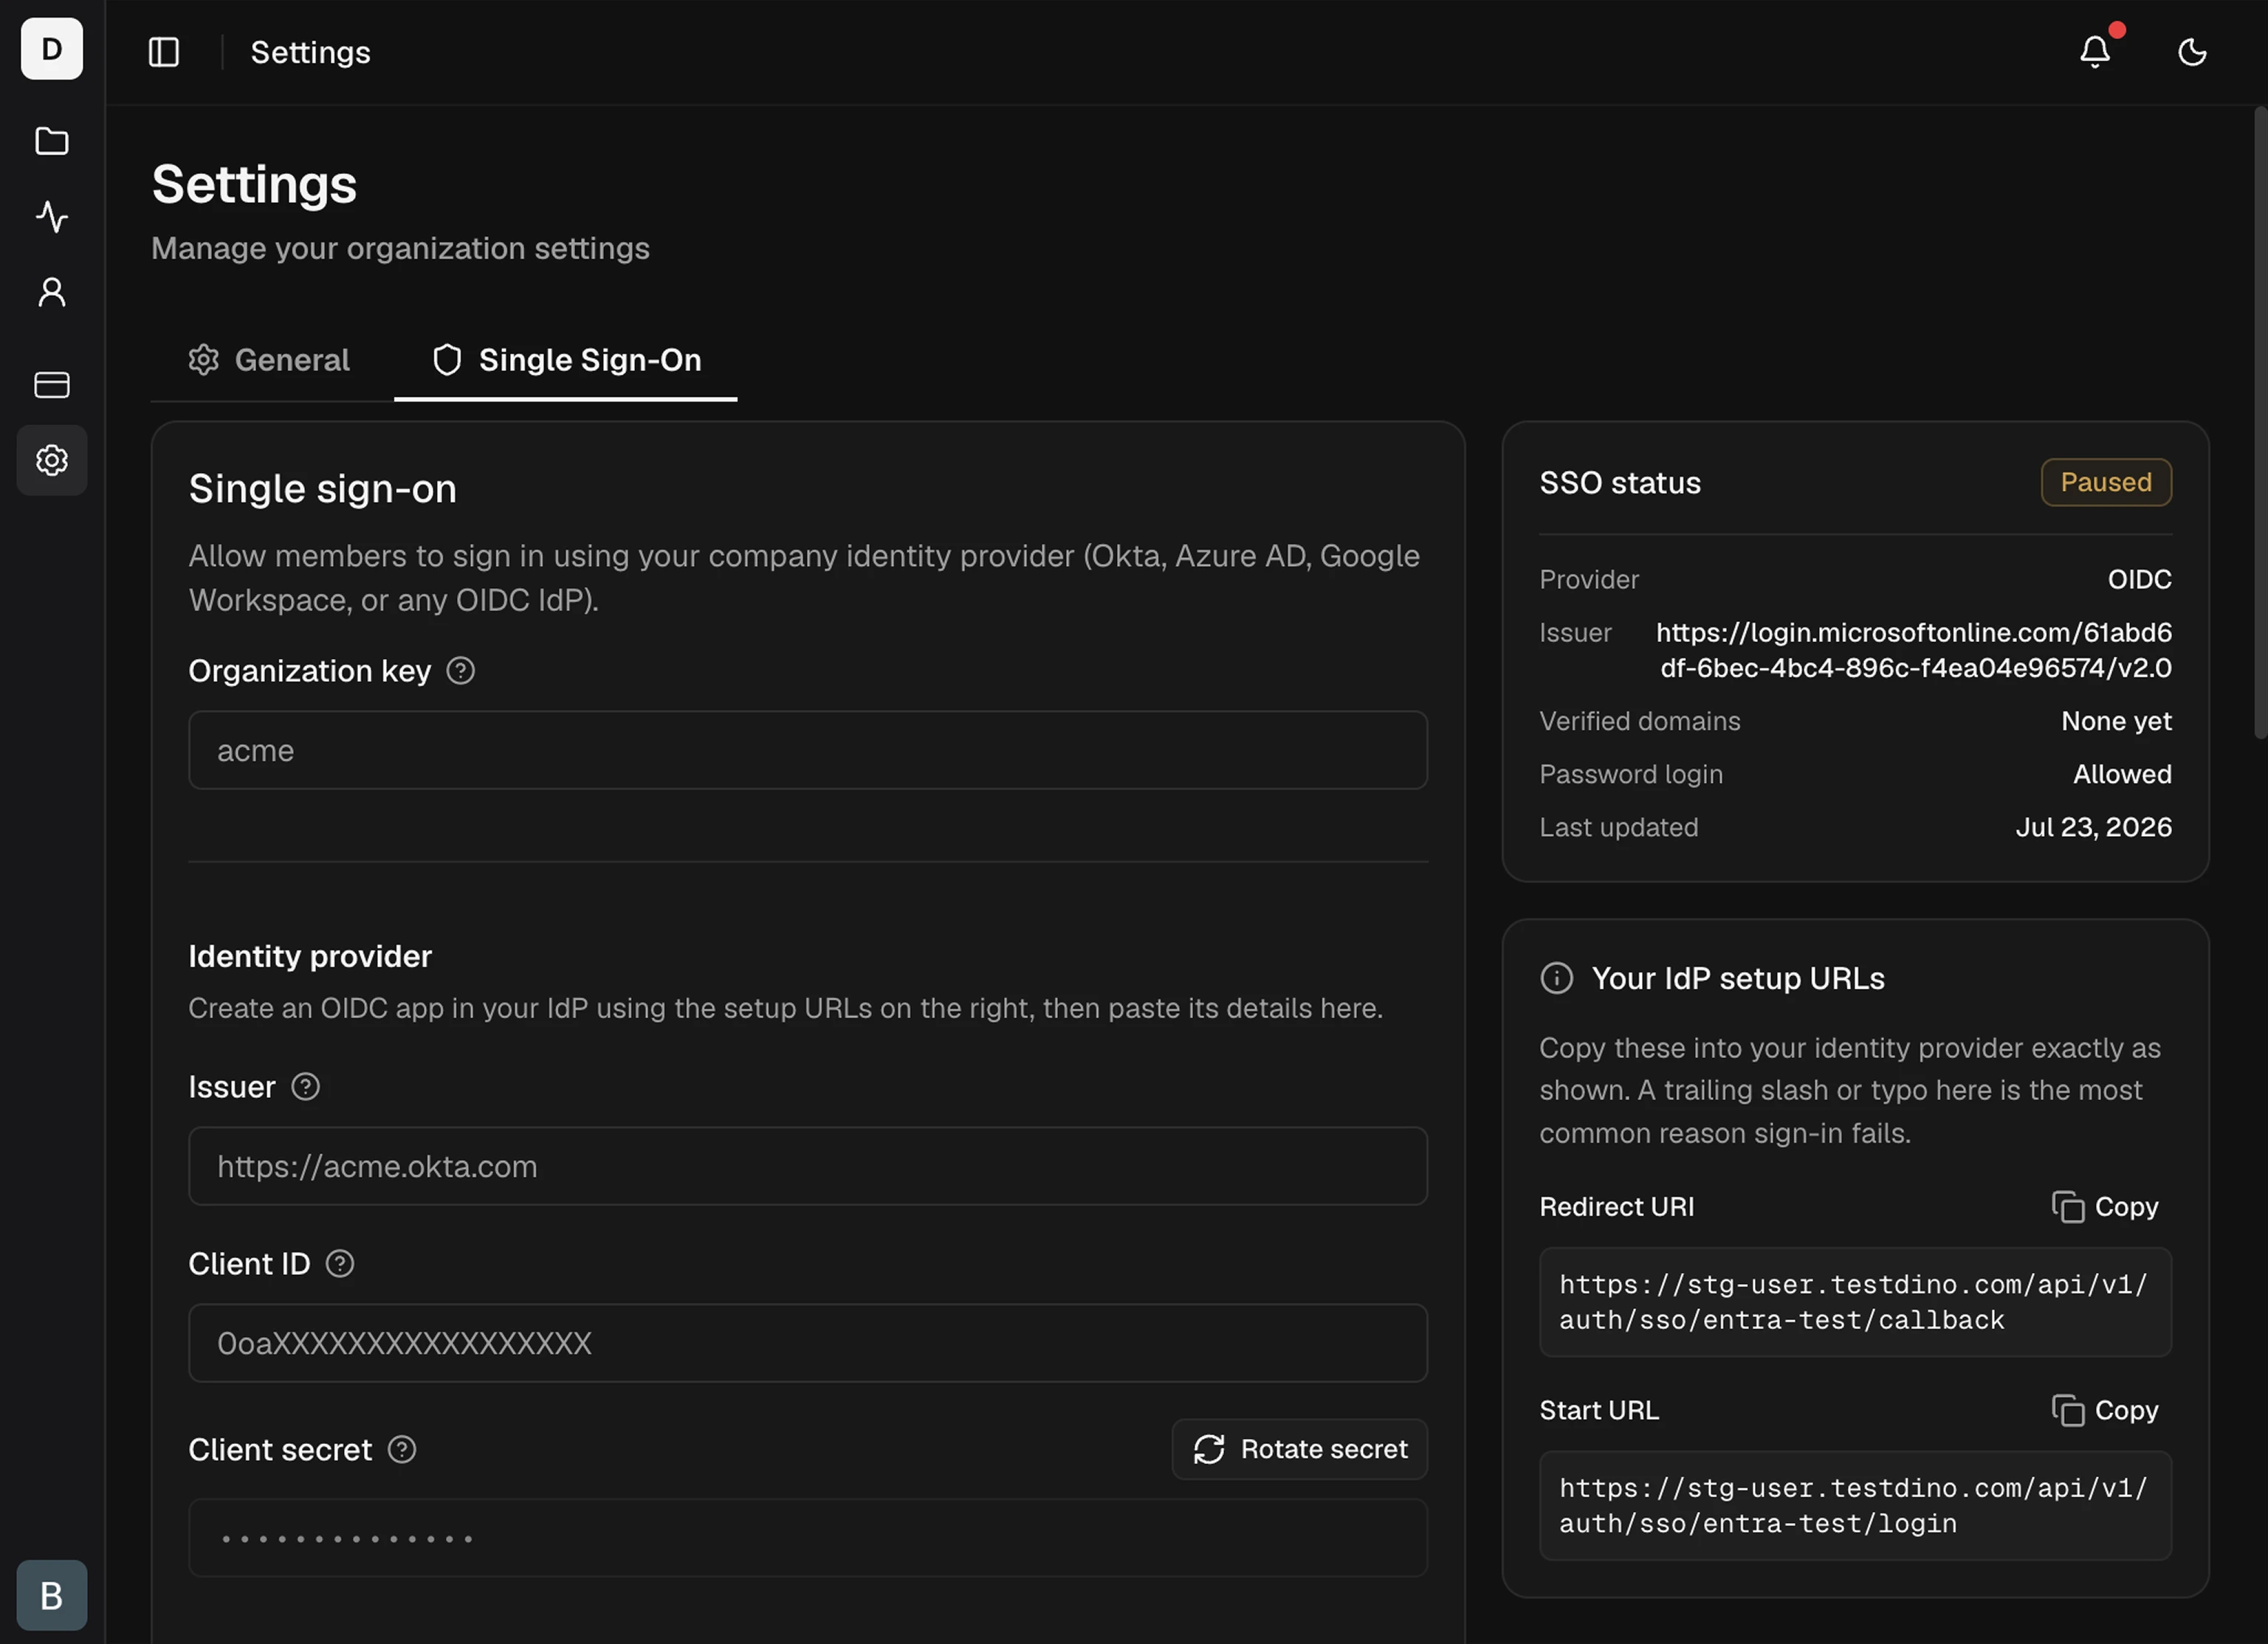Copy the Redirect URI
Screen dimensions: 2268x1644
point(2106,1206)
